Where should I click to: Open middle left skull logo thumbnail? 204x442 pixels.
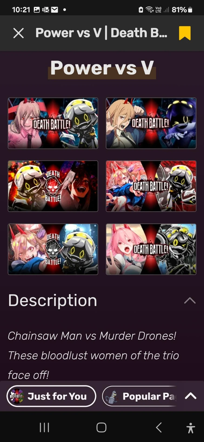click(53, 186)
